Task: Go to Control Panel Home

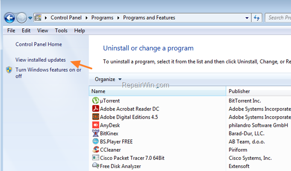Action: [x=39, y=44]
